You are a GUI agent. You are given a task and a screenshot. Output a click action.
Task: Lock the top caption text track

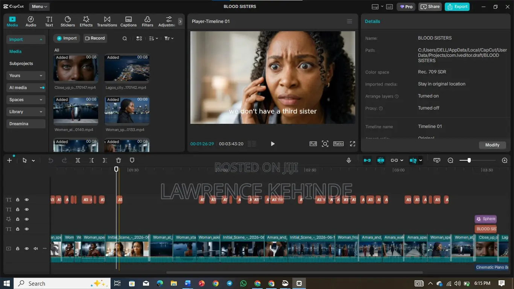click(18, 200)
